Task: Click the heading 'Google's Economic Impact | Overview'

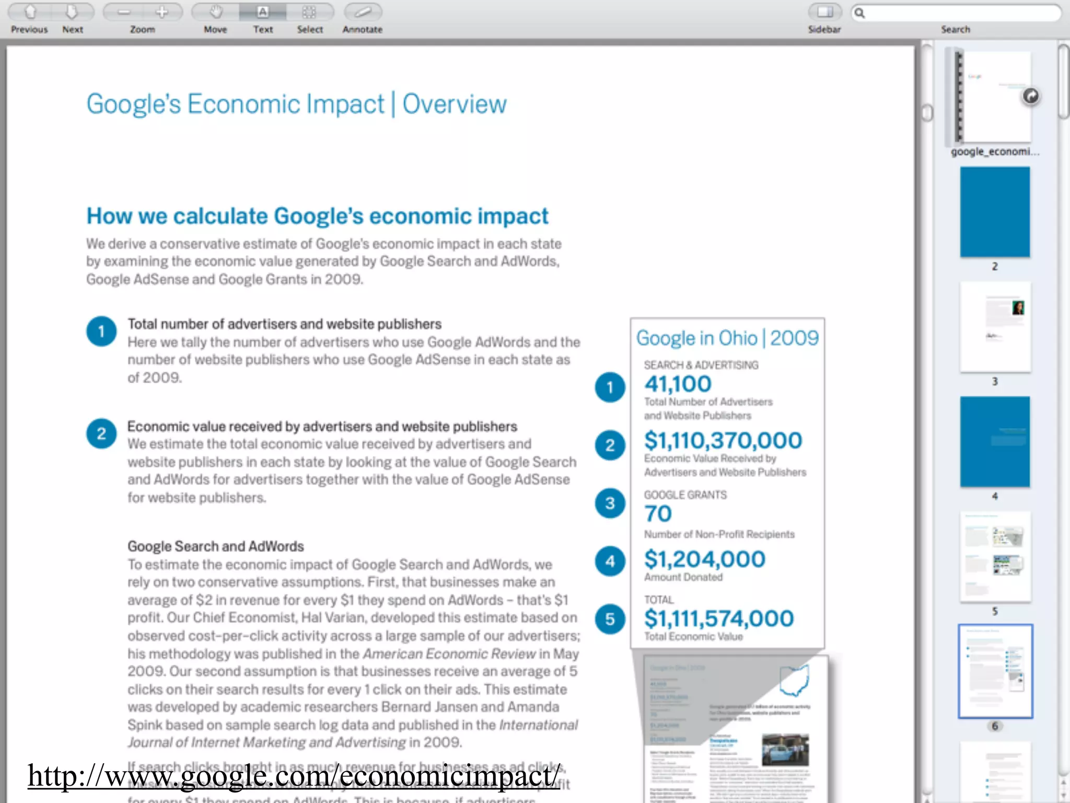Action: [x=296, y=104]
